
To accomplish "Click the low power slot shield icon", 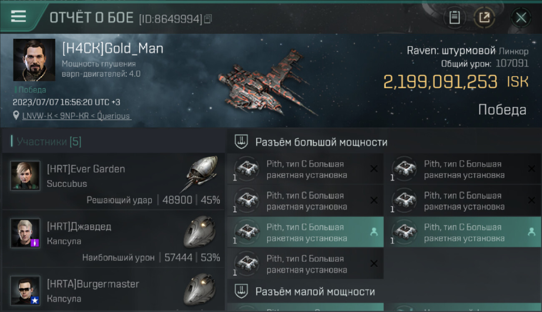I will point(241,291).
